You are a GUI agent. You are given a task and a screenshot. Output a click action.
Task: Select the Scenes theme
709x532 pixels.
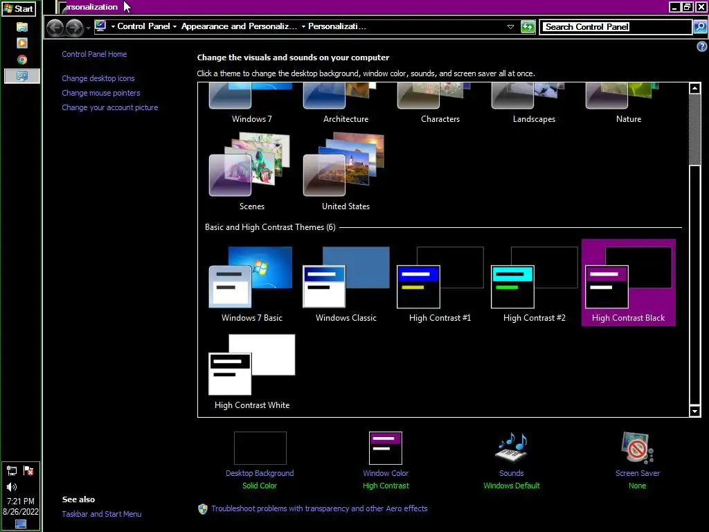251,172
